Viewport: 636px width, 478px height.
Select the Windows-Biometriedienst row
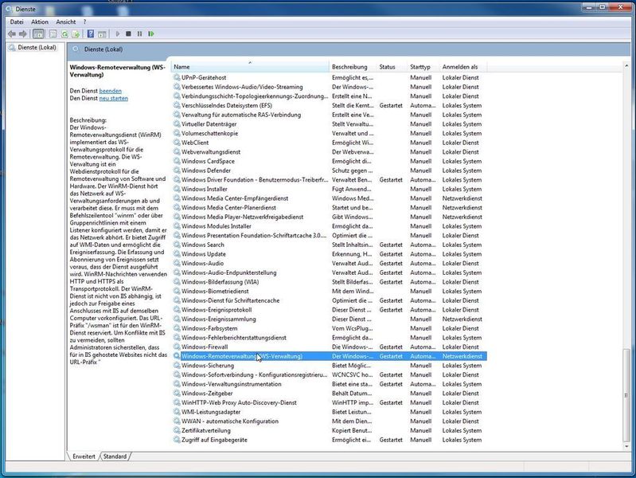(330, 292)
